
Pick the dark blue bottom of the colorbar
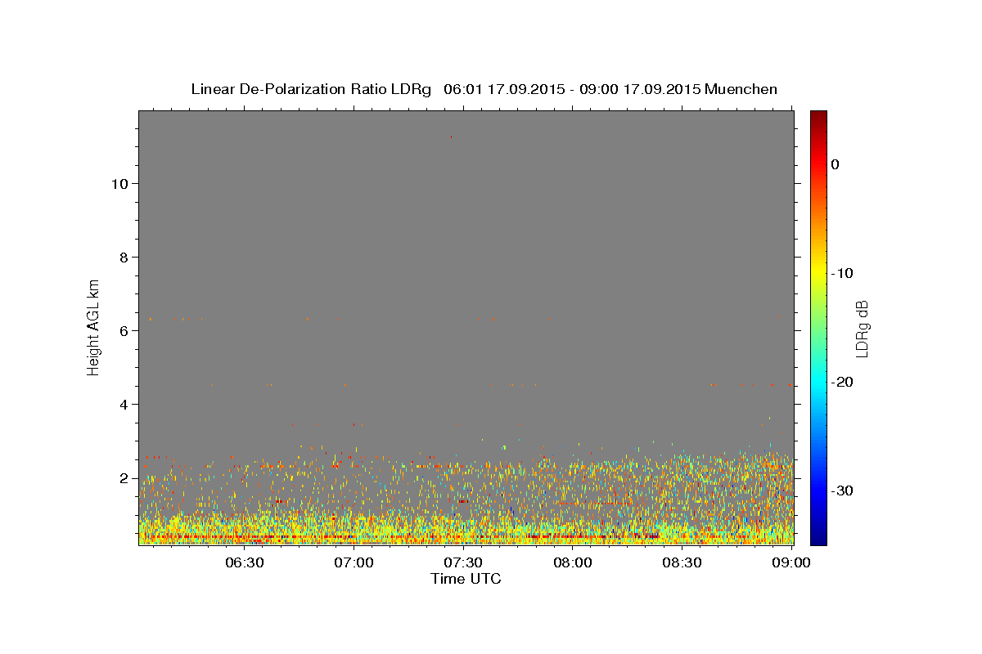coord(818,538)
